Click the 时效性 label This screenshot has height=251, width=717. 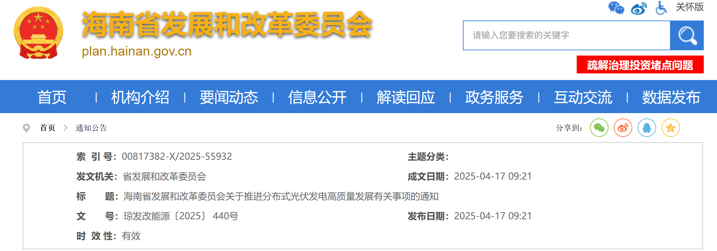coord(96,236)
